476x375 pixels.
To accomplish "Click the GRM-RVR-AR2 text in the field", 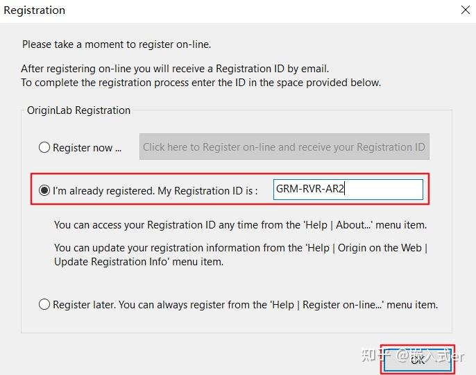I will [x=309, y=189].
